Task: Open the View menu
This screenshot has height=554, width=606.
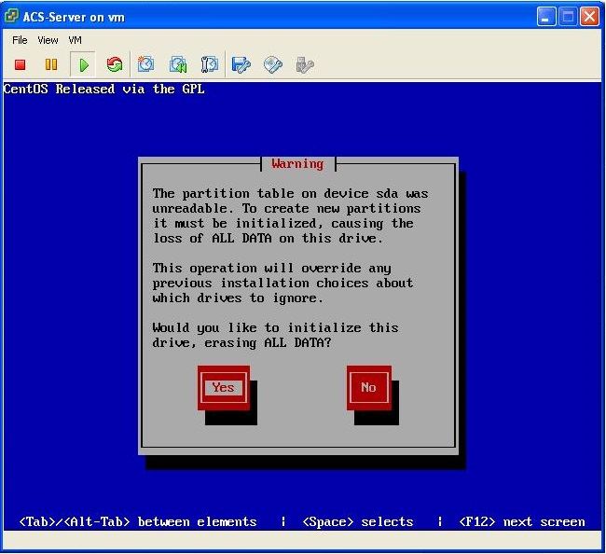Action: pyautogui.click(x=48, y=40)
